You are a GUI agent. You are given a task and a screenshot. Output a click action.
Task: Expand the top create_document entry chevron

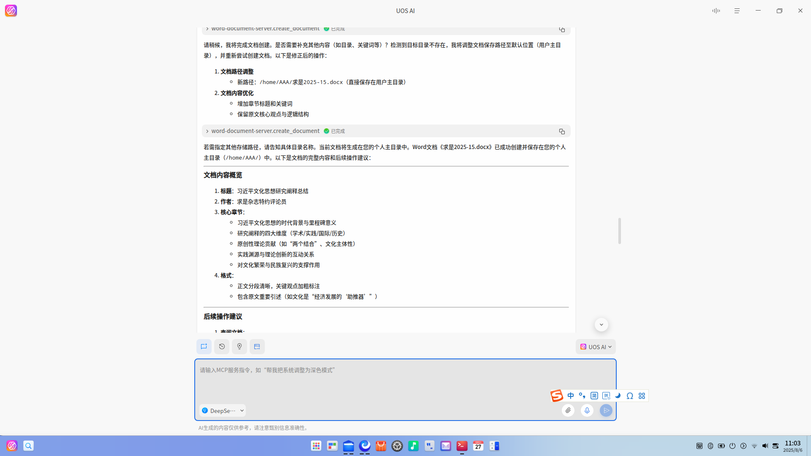pyautogui.click(x=207, y=29)
